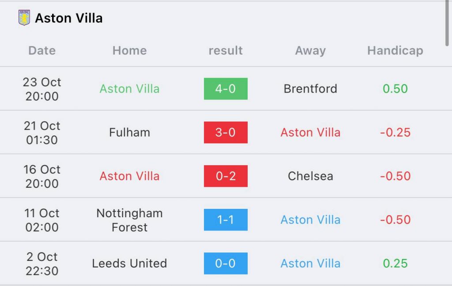Open Brentford team link
Screen dimensions: 452x286
(310, 89)
